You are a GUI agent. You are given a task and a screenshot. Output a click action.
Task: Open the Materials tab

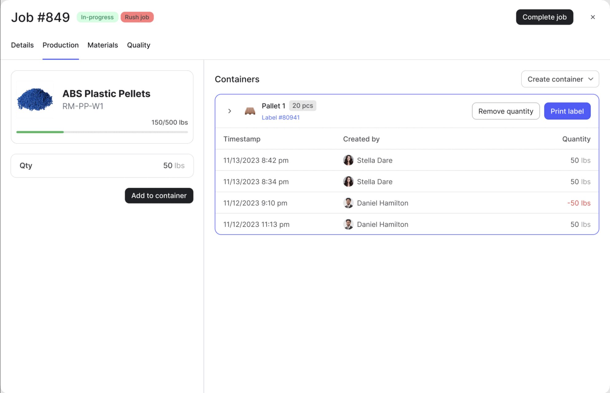102,45
